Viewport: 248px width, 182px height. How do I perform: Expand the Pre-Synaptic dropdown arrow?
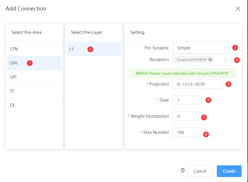coord(226,48)
